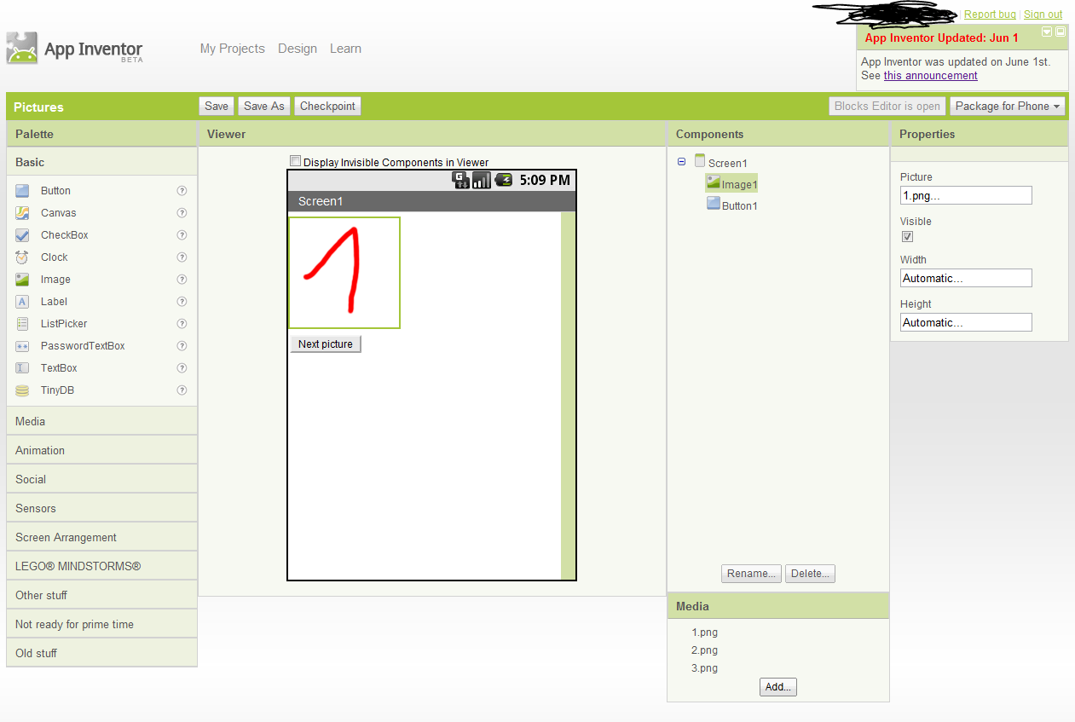Open help icon for Clock component
1075x722 pixels.
182,257
